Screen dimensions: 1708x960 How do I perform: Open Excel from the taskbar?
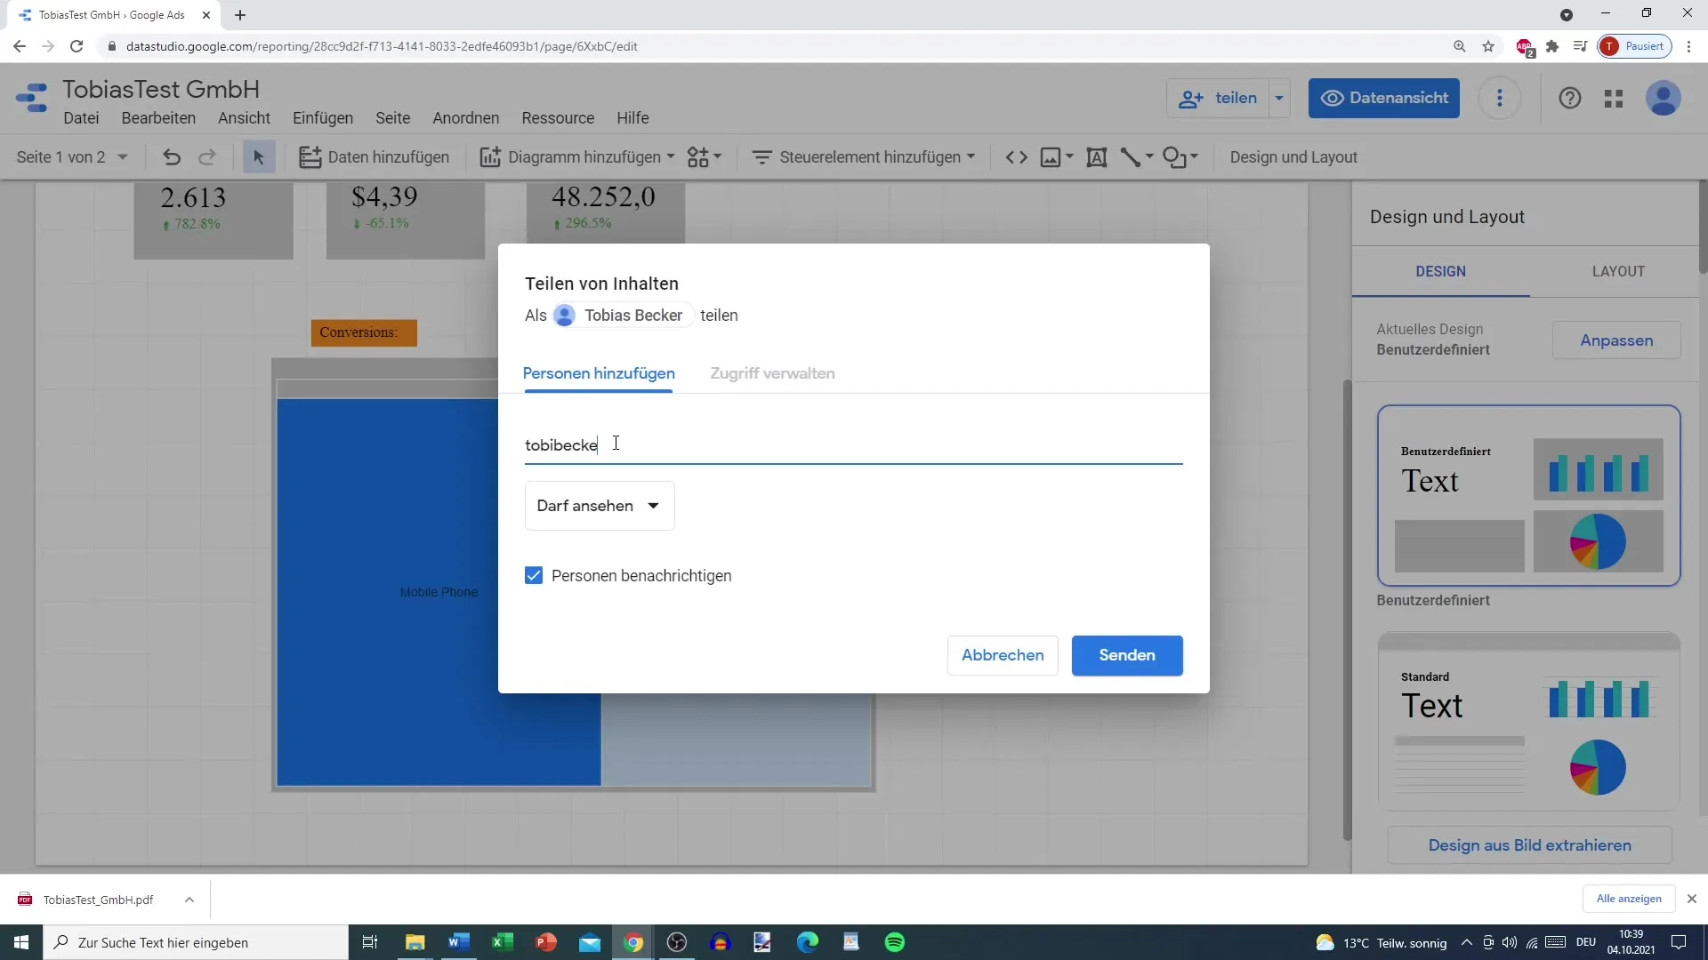503,942
